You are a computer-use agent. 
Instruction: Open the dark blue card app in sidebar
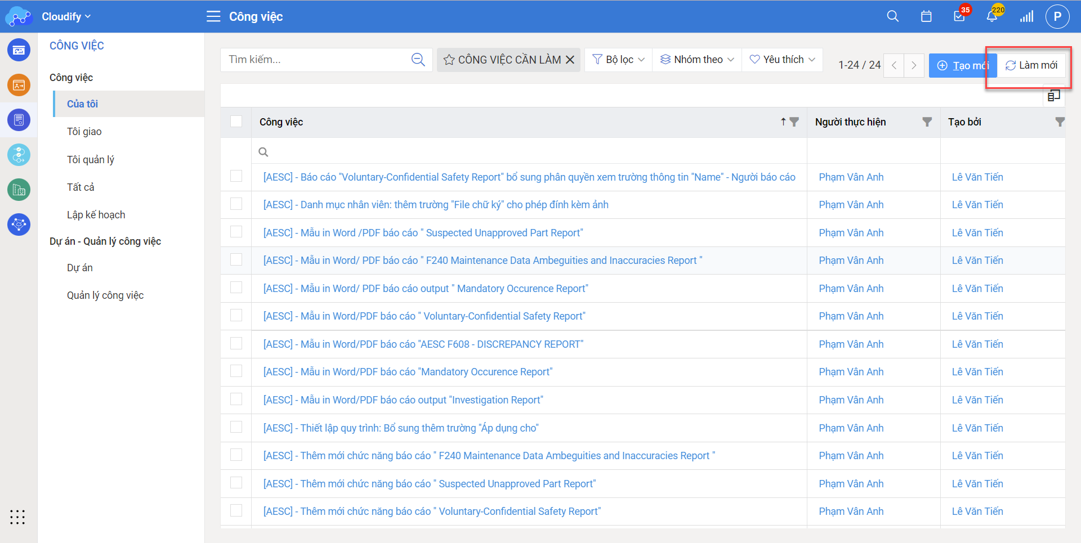coord(19,50)
